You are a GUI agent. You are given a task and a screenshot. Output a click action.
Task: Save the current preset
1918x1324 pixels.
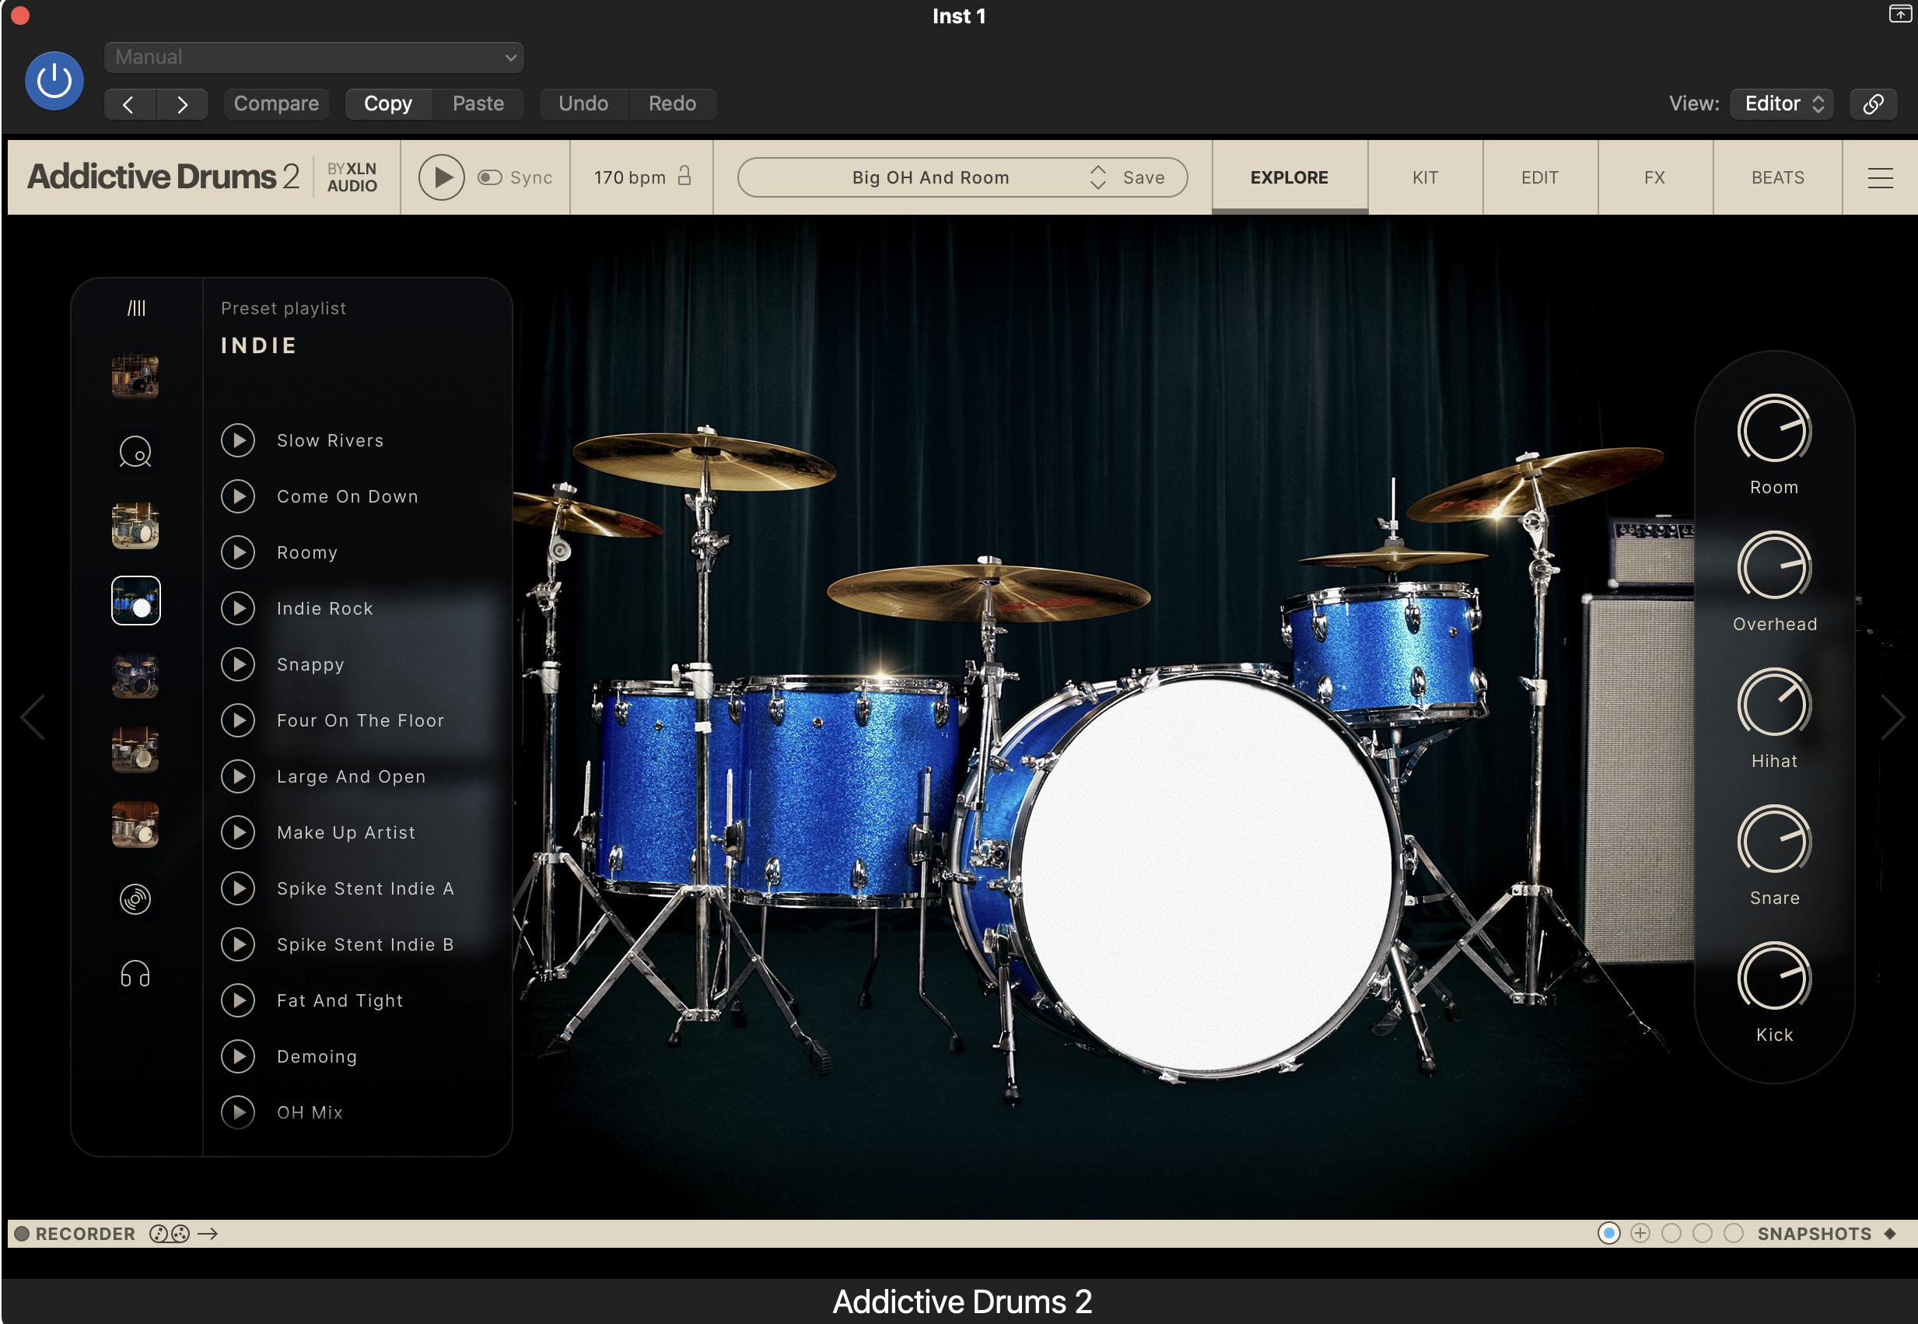click(x=1143, y=177)
